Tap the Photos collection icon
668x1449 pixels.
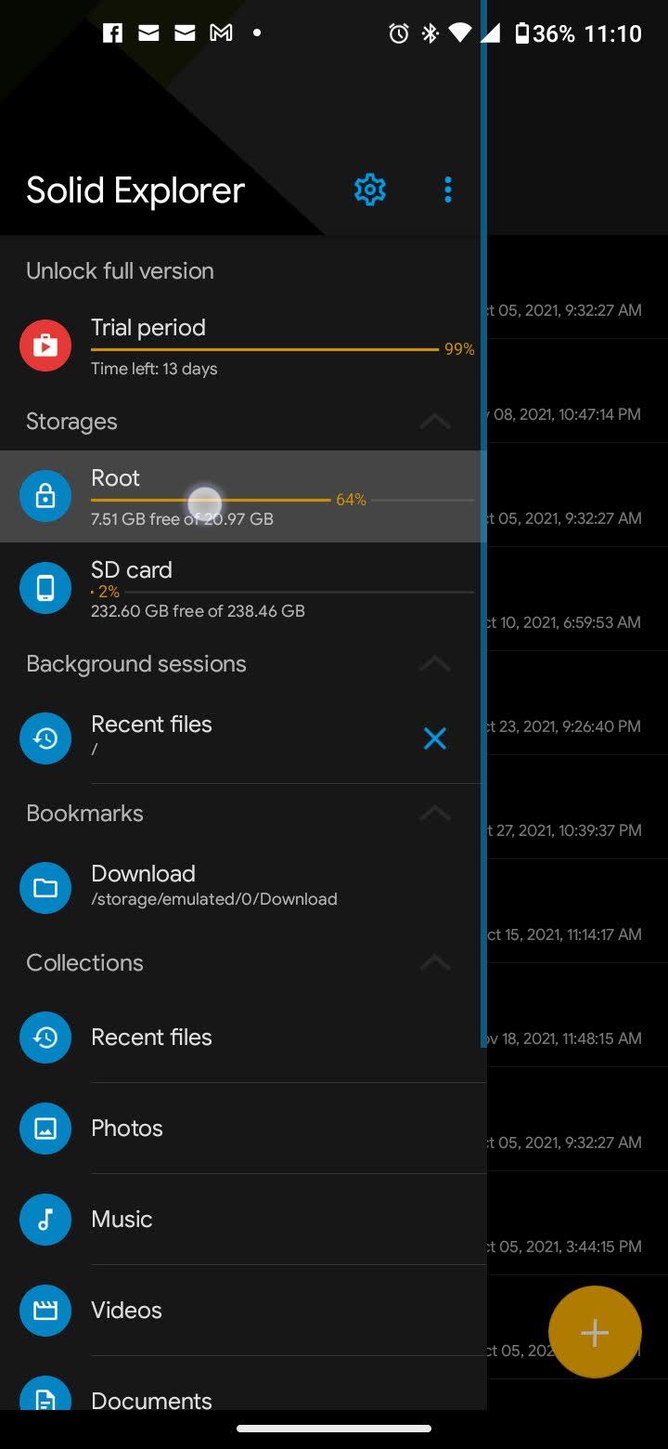pyautogui.click(x=45, y=1128)
